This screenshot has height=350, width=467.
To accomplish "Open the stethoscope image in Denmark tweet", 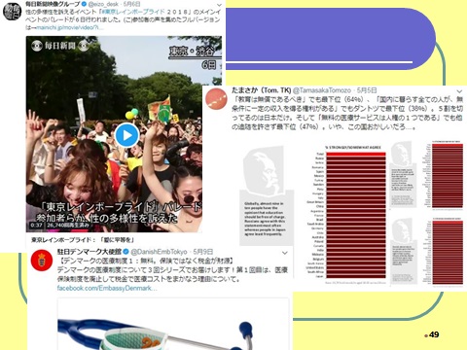I will (173, 324).
